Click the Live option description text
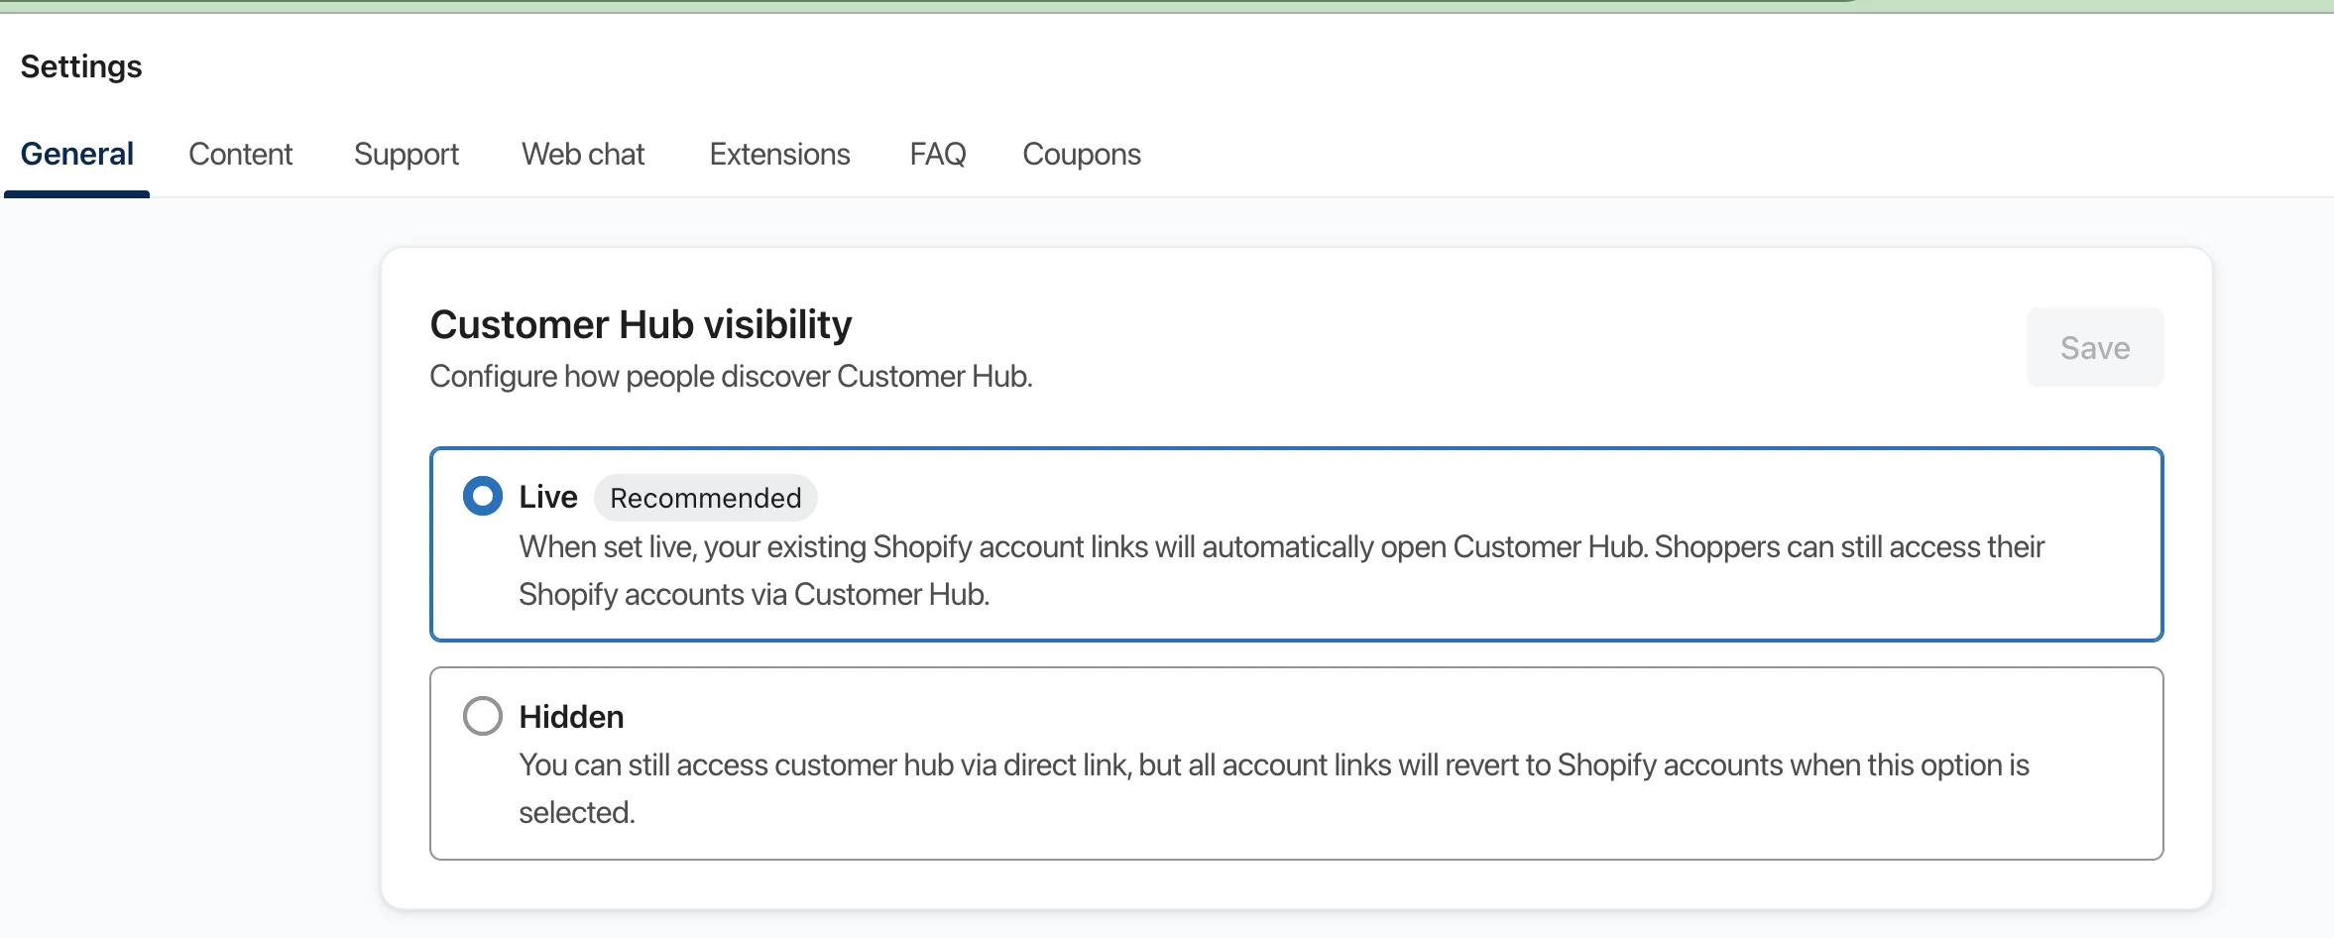The height and width of the screenshot is (938, 2334). [1281, 570]
